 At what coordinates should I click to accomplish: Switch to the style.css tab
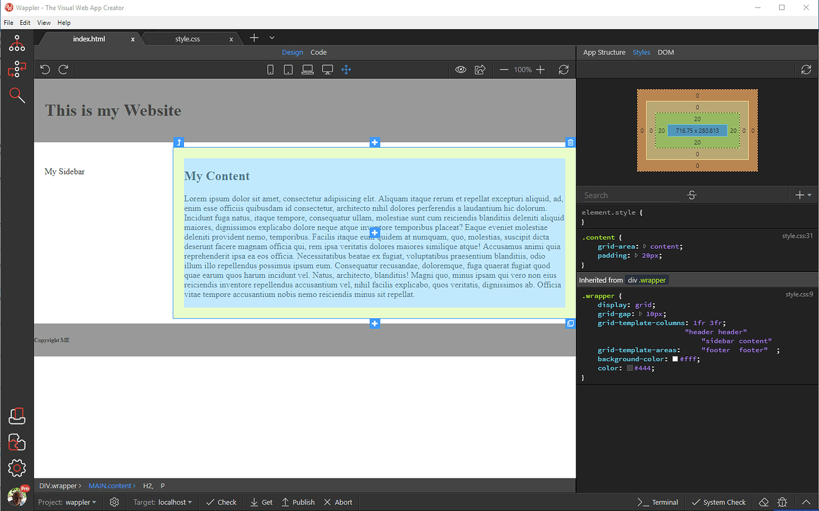point(188,39)
